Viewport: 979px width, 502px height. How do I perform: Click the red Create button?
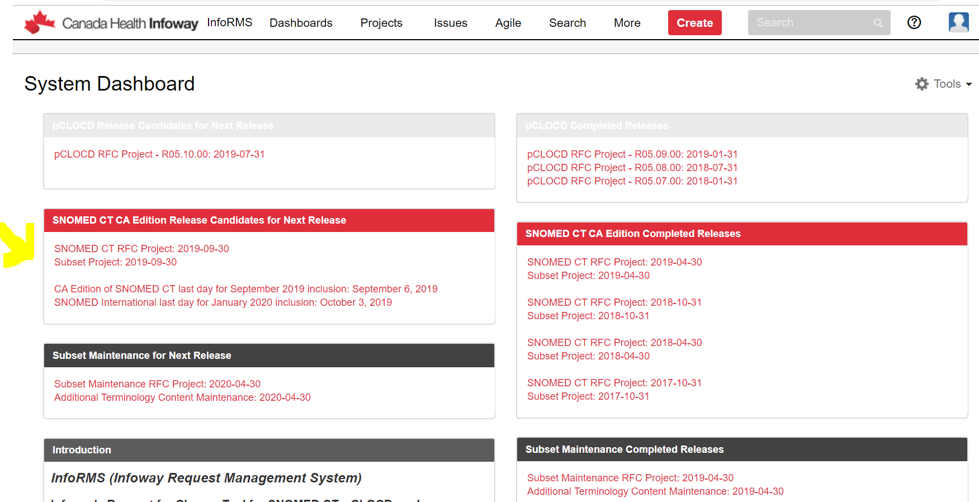695,23
